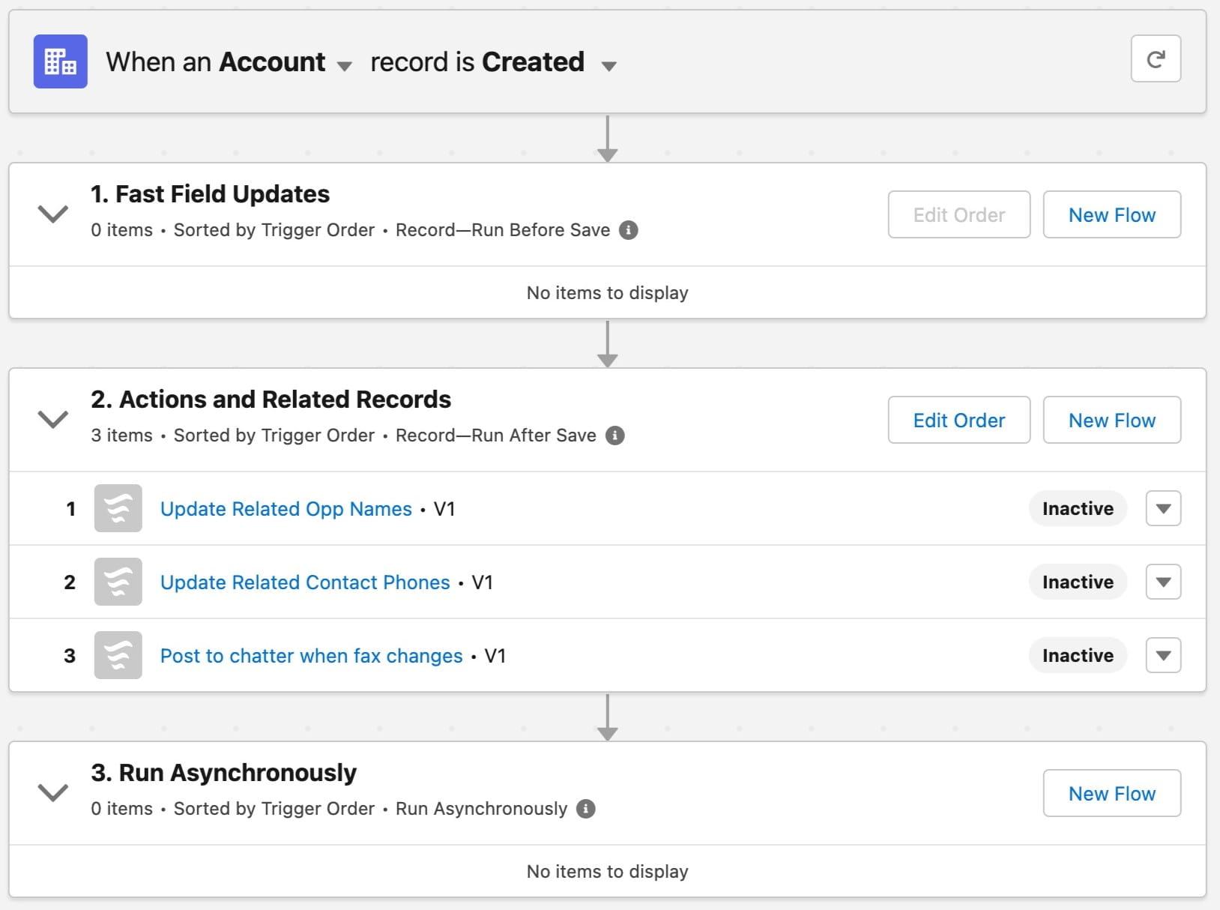
Task: Open actions menu for Post to chatter flow
Action: (x=1163, y=655)
